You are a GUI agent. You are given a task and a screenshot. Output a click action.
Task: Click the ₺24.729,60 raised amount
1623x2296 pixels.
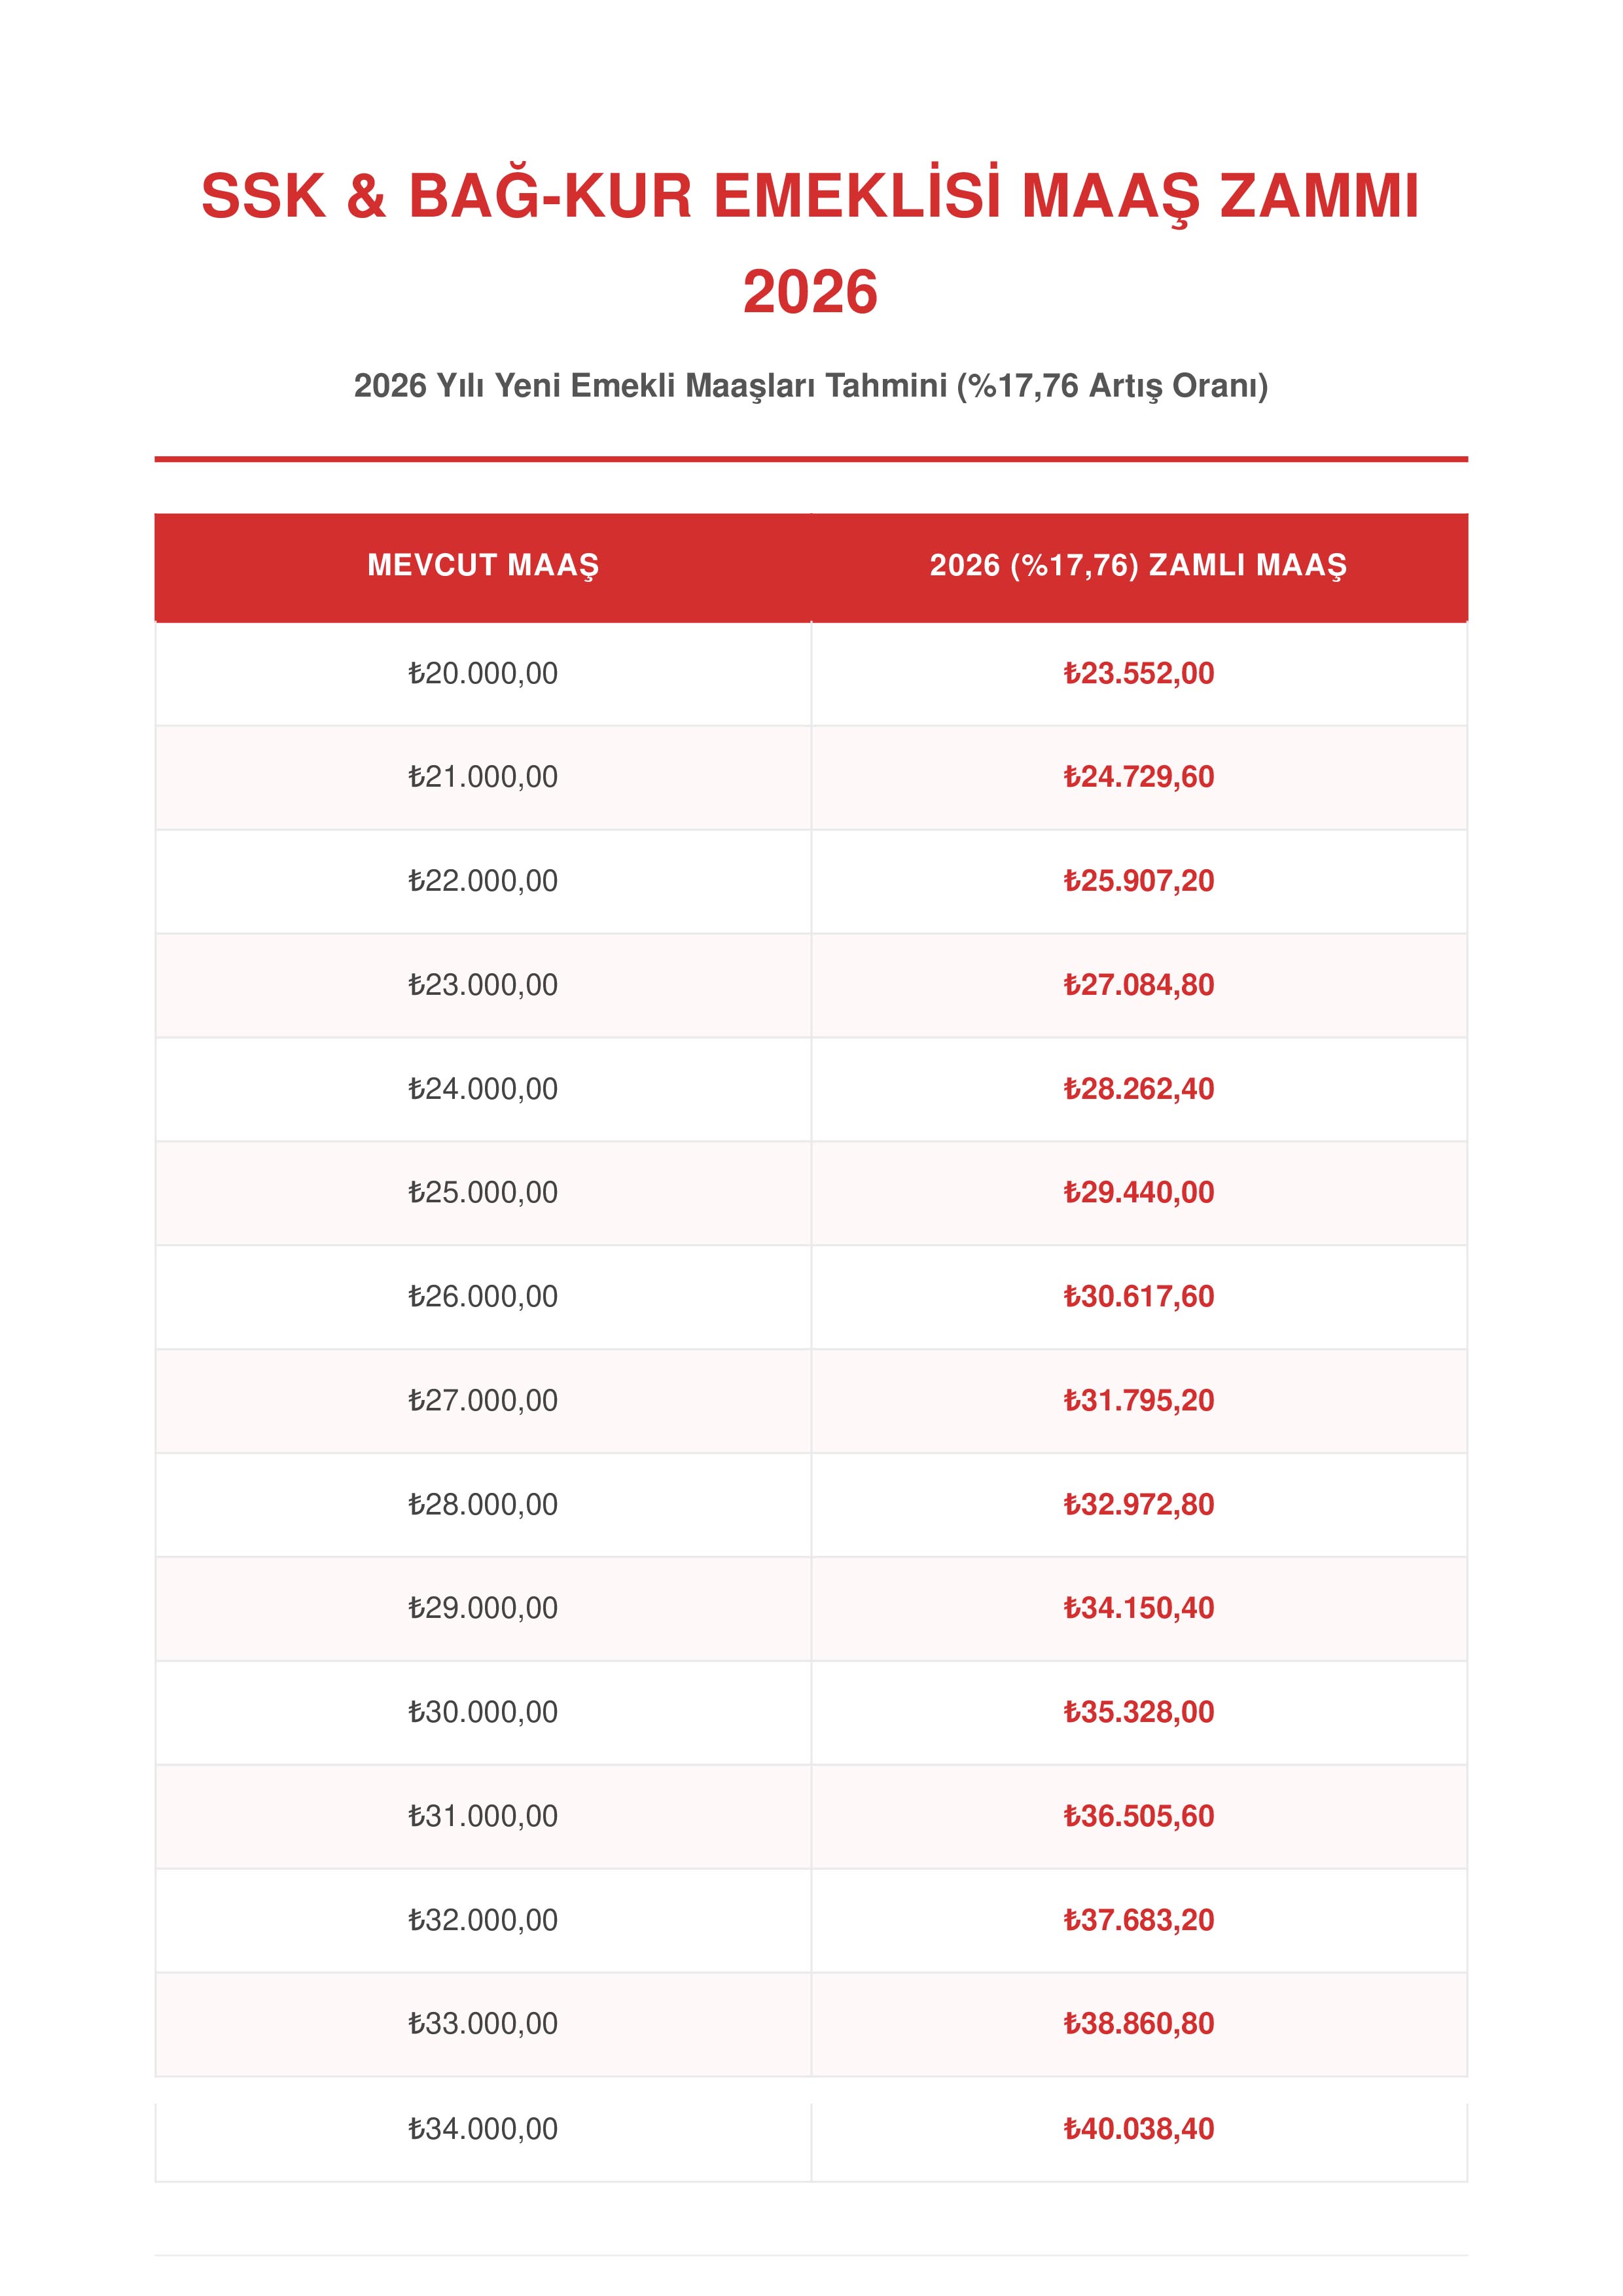[1139, 777]
